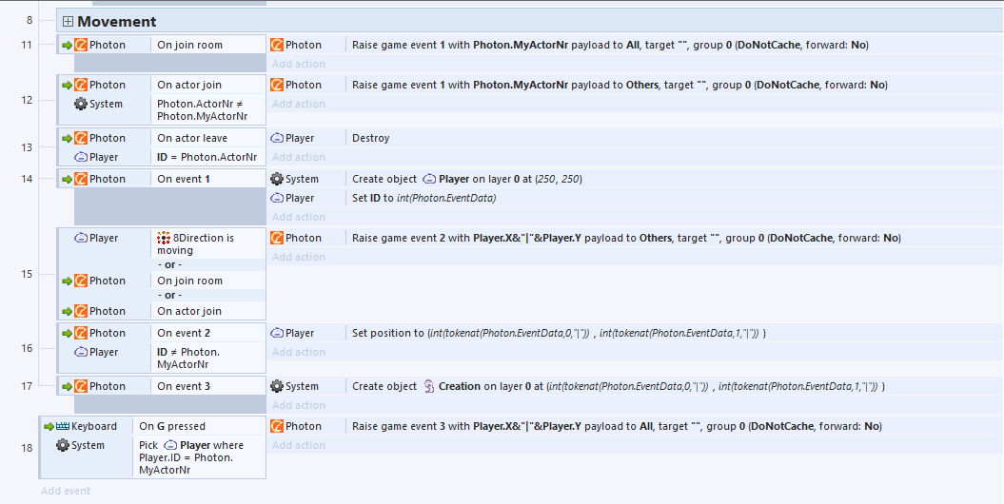Select On event 3 condition text
The height and width of the screenshot is (504, 1004).
click(184, 386)
